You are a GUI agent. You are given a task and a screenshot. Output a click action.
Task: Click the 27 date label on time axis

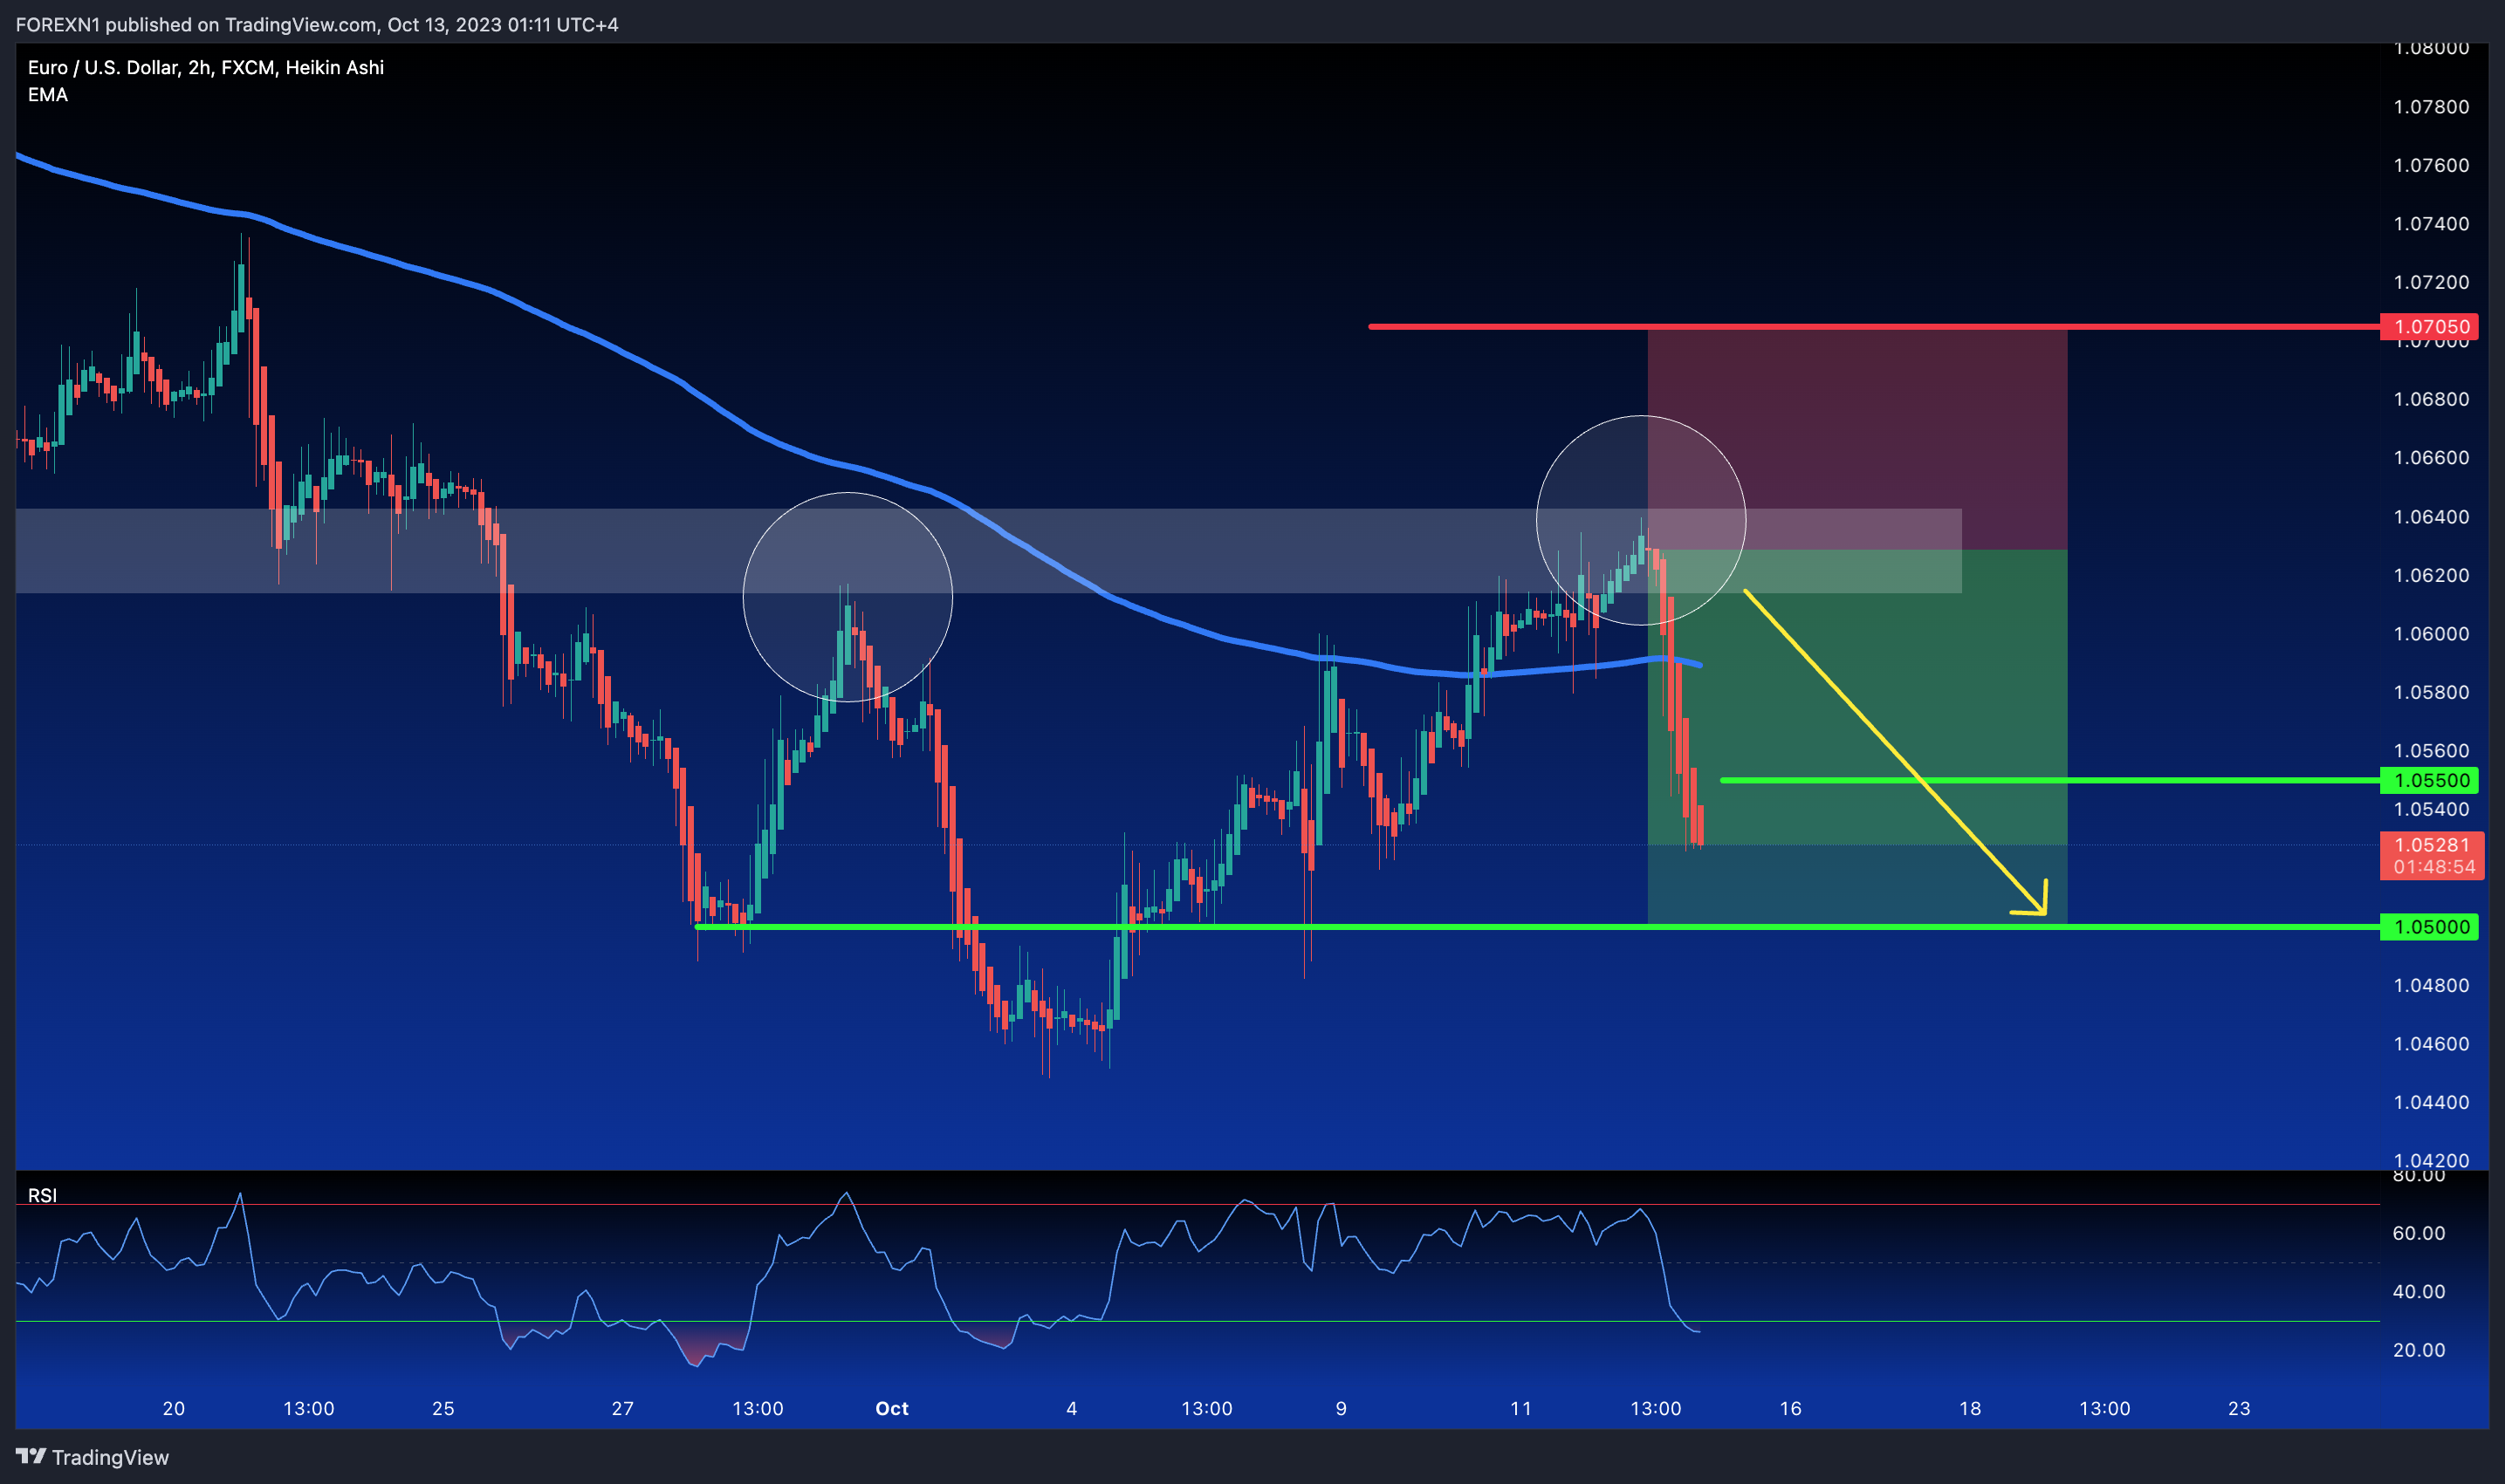[622, 1408]
